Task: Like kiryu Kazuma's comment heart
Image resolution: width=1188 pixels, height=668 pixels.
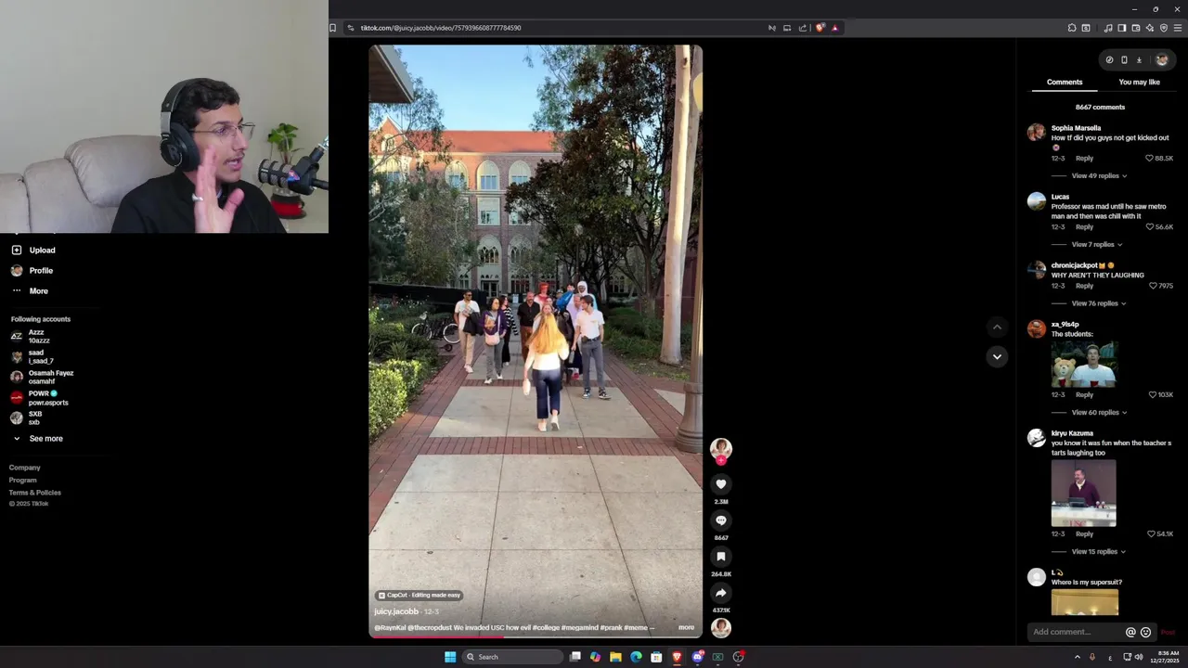Action: [x=1149, y=534]
